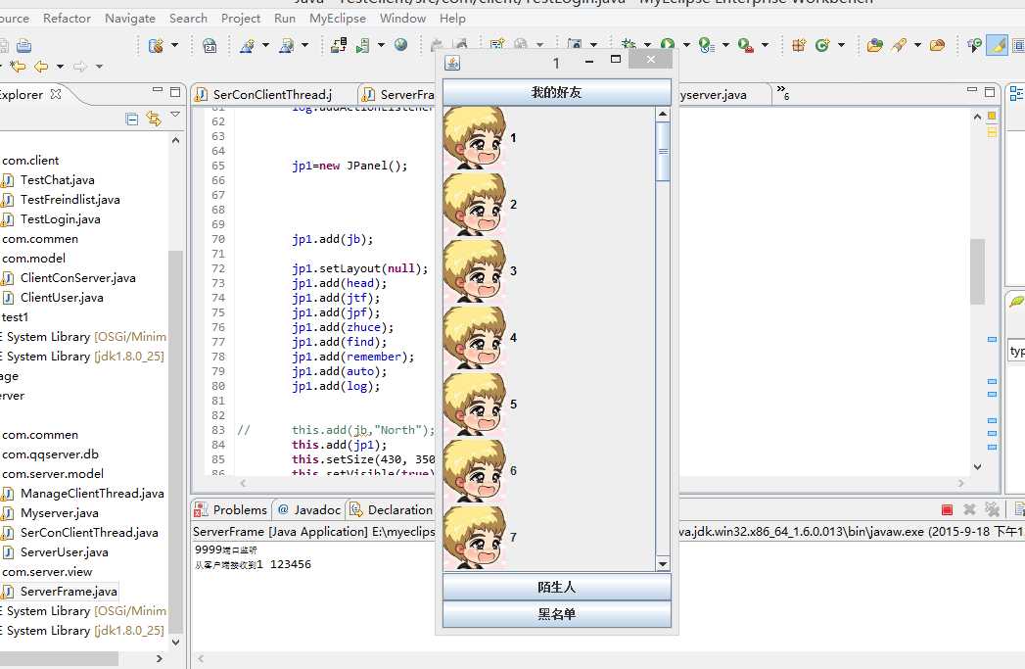Click Package Explorer horizontal scrollbar thumb

[59, 658]
